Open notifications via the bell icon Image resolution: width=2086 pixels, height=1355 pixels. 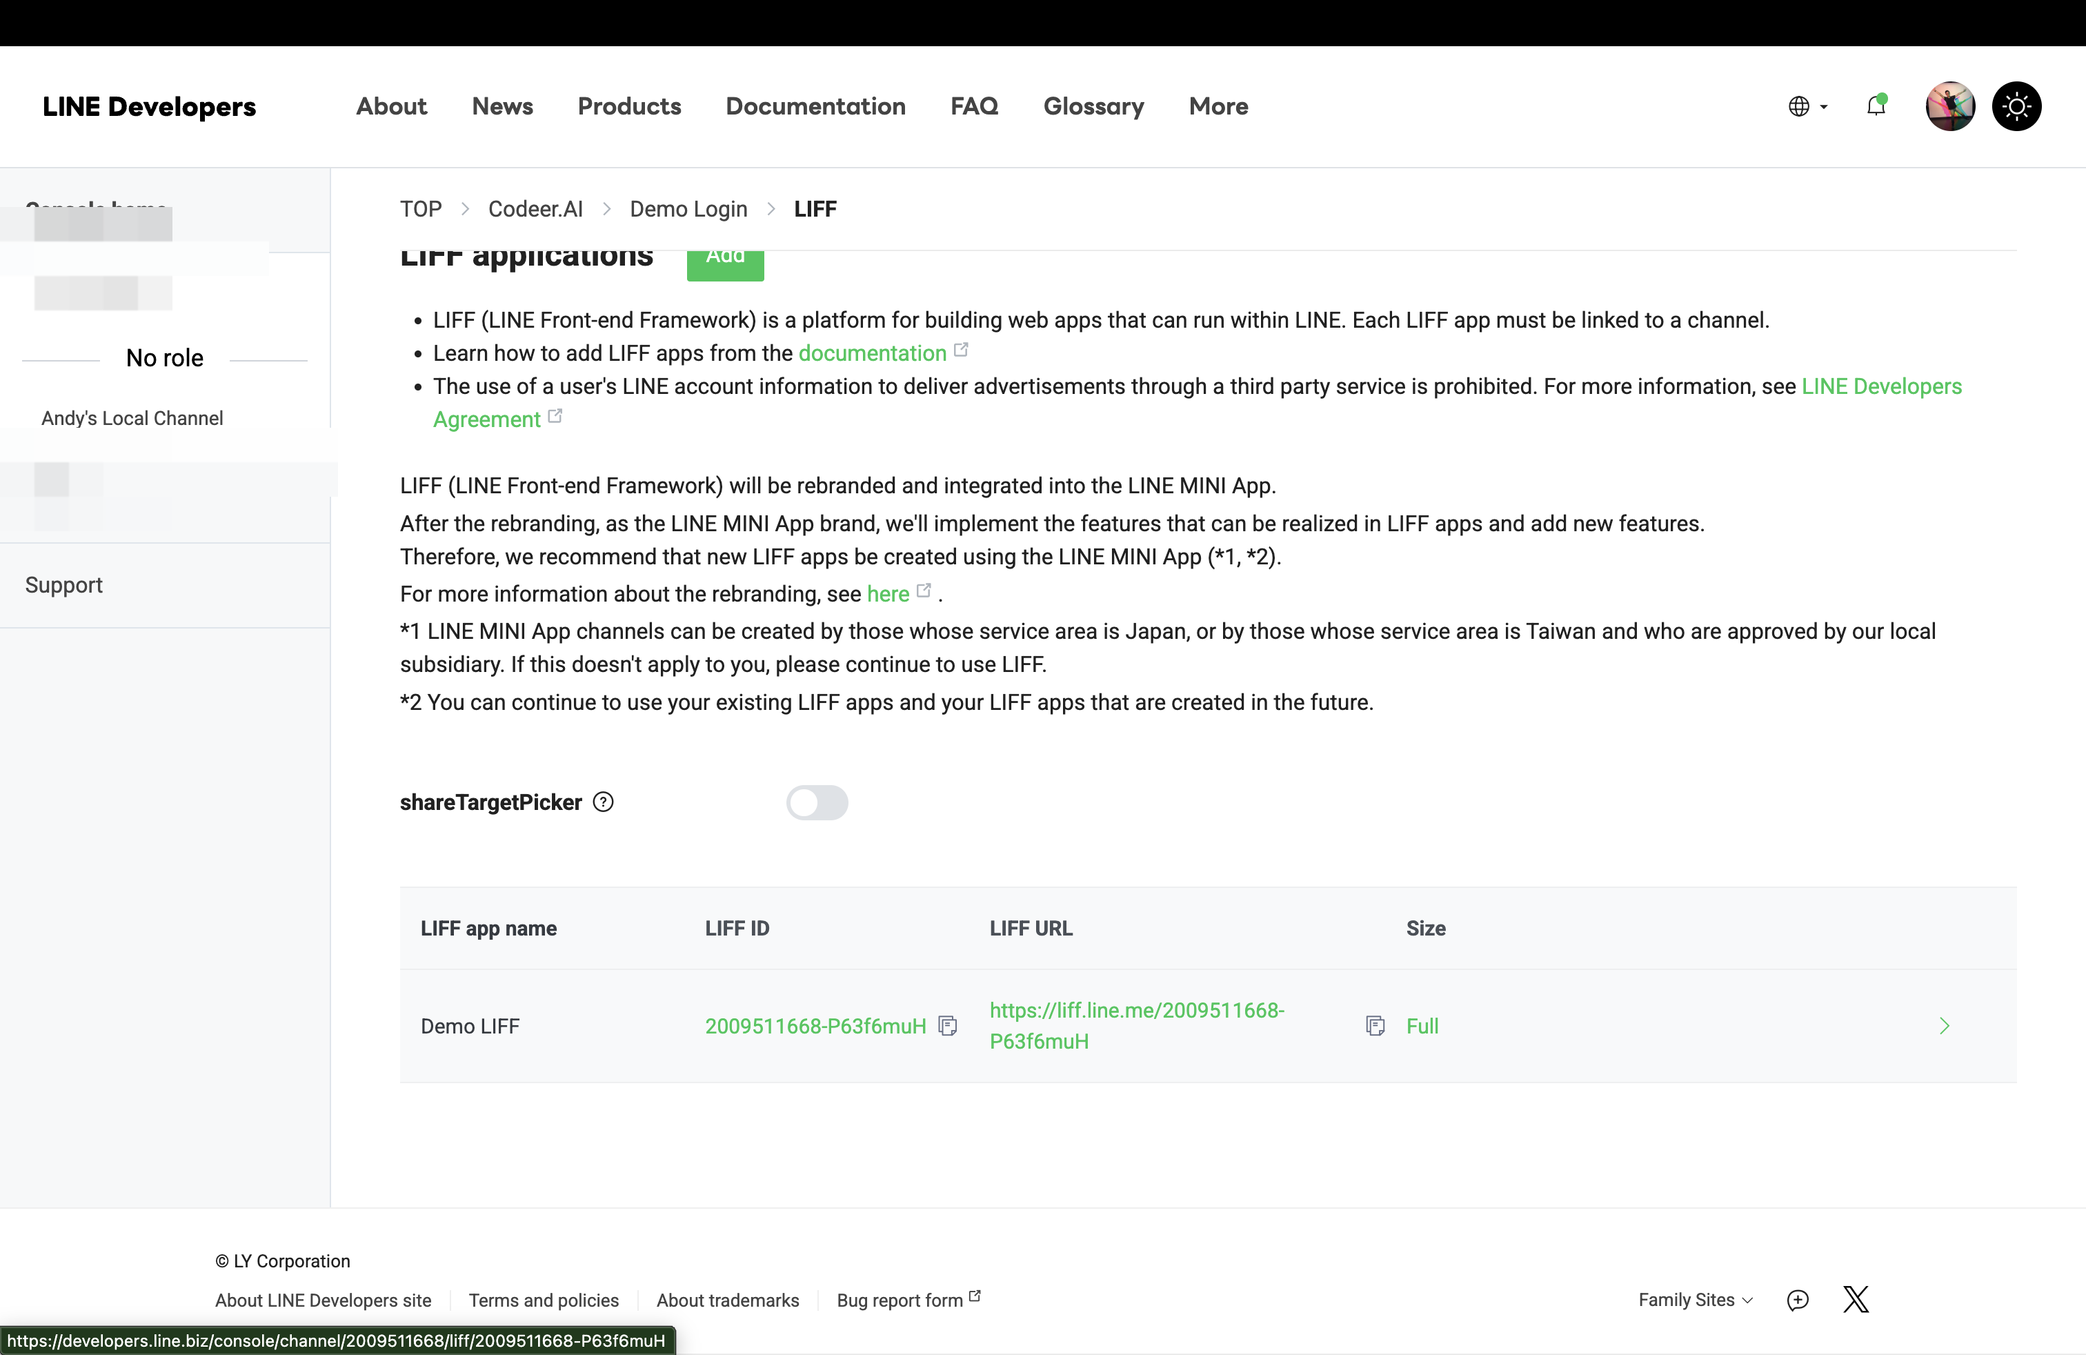tap(1876, 106)
